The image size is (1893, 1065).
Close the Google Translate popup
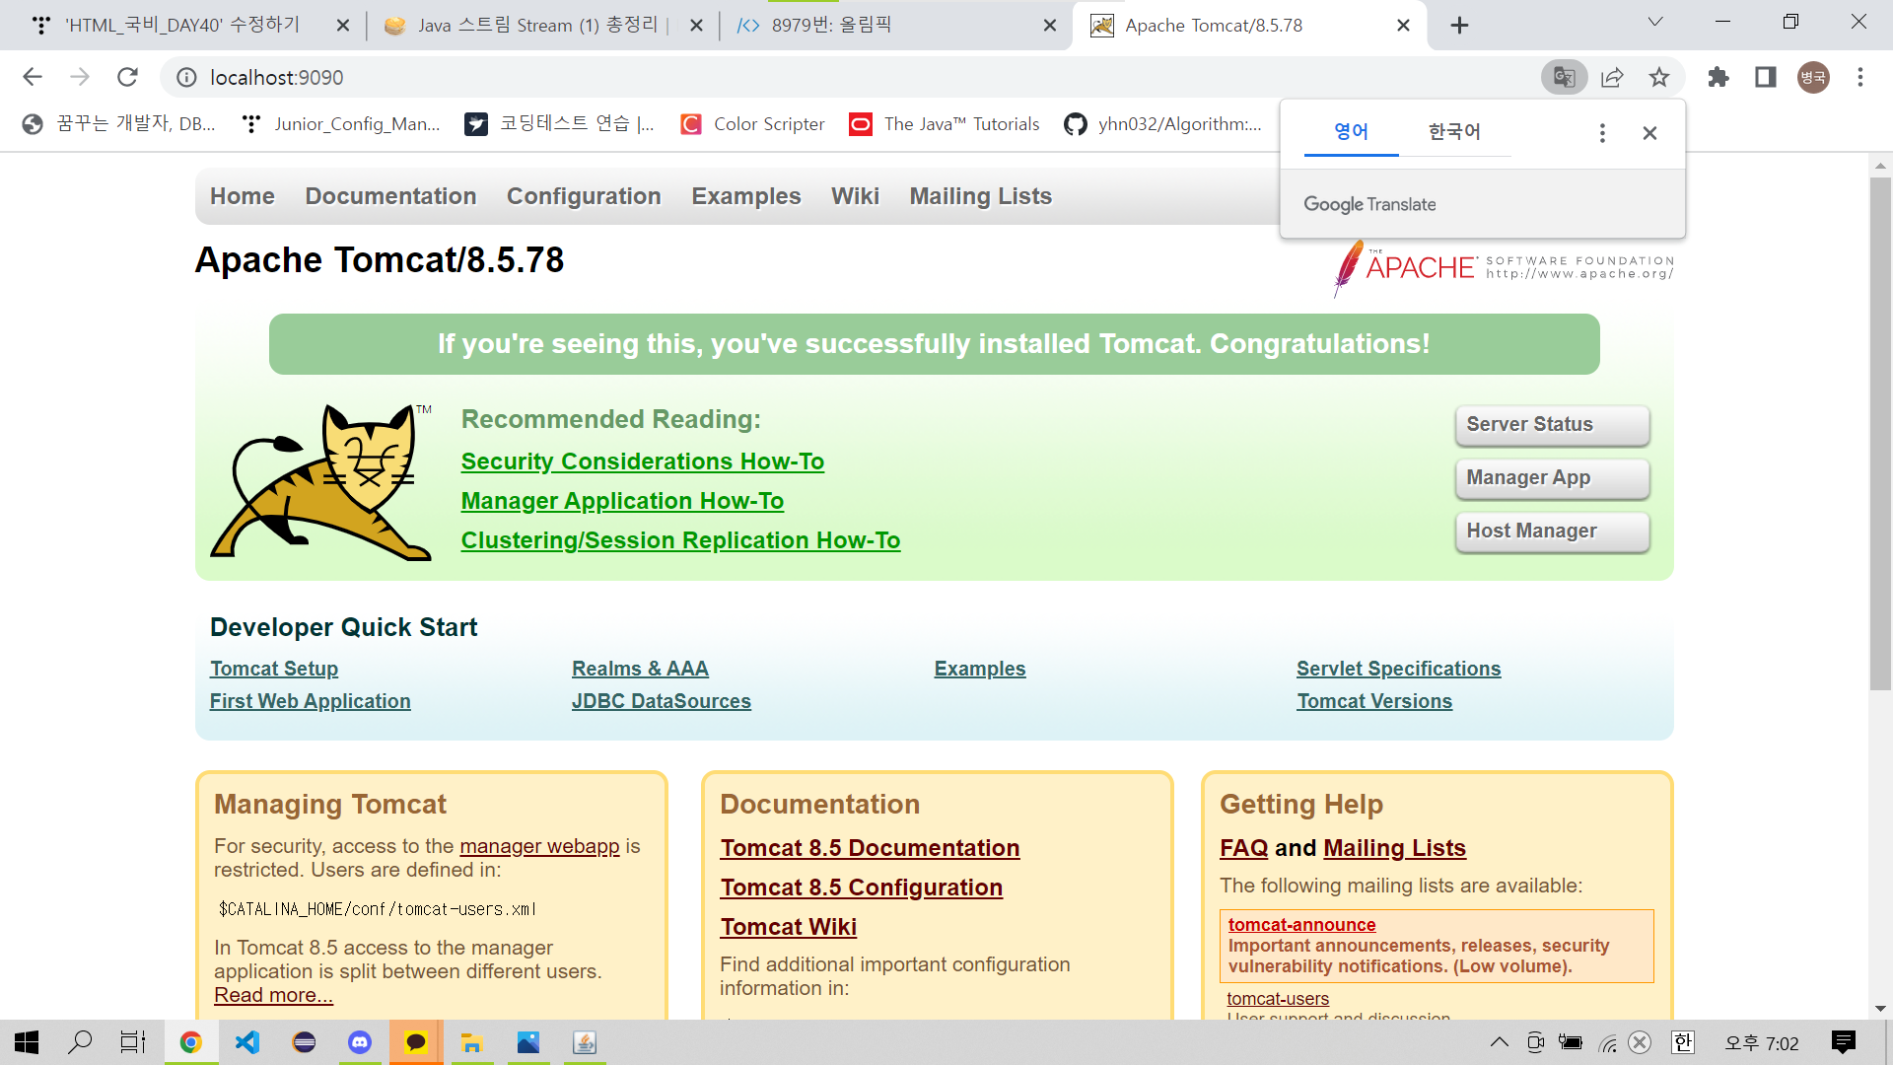click(1649, 132)
